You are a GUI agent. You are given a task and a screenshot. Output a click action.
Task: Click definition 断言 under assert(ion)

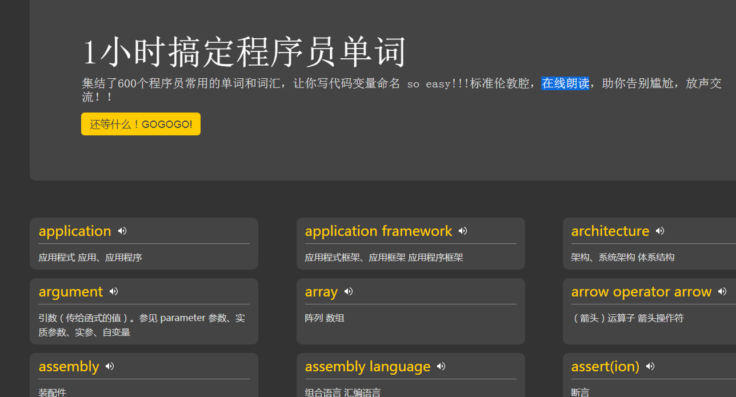[581, 392]
